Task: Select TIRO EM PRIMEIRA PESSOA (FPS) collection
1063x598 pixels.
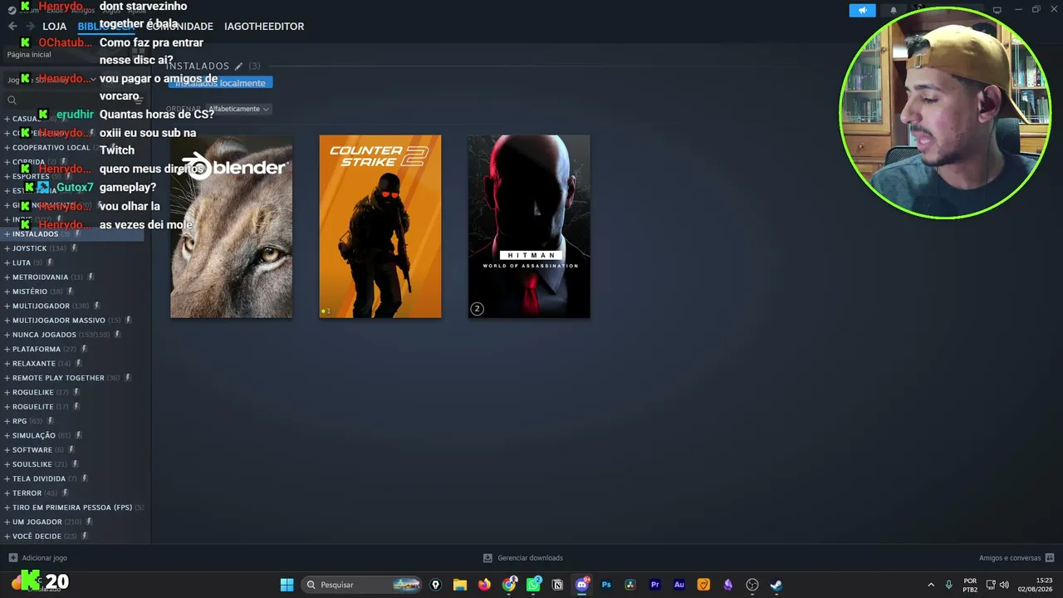Action: coord(72,507)
